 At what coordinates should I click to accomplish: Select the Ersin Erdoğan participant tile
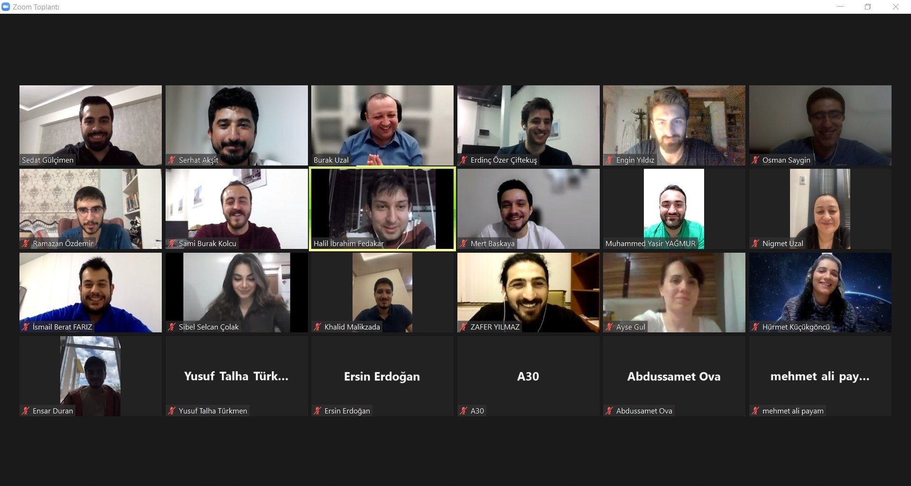tap(382, 376)
